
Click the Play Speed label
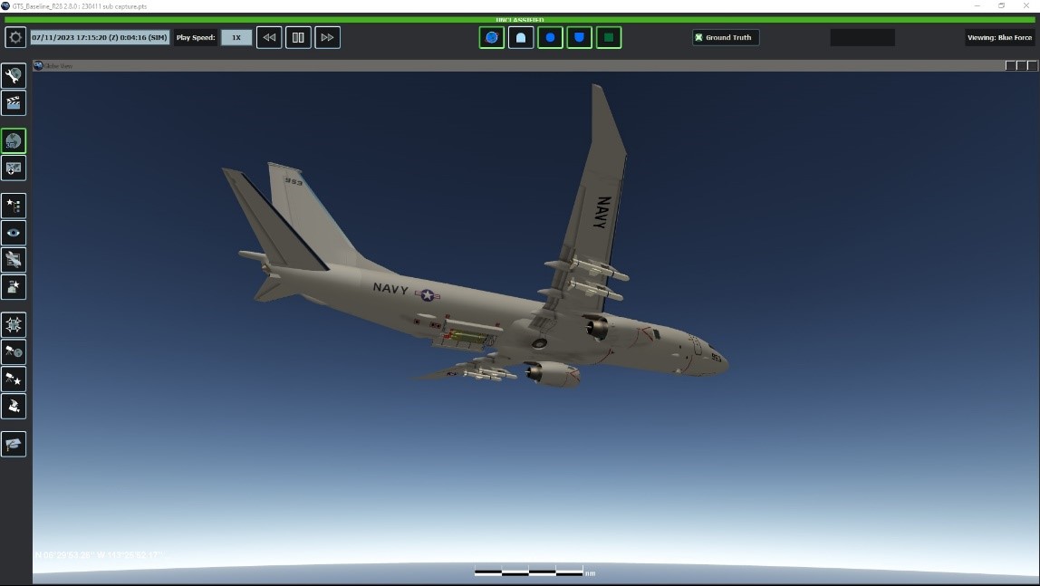pos(196,38)
